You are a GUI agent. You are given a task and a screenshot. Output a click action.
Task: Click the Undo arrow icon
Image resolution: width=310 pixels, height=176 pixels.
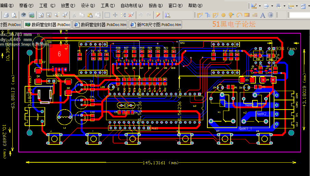pos(141,15)
